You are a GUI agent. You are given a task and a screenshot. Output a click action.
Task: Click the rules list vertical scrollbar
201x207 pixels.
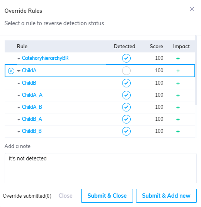(x=196, y=71)
